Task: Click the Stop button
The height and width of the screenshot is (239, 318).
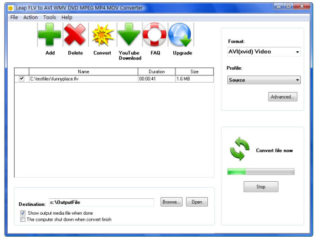Action: pyautogui.click(x=261, y=186)
